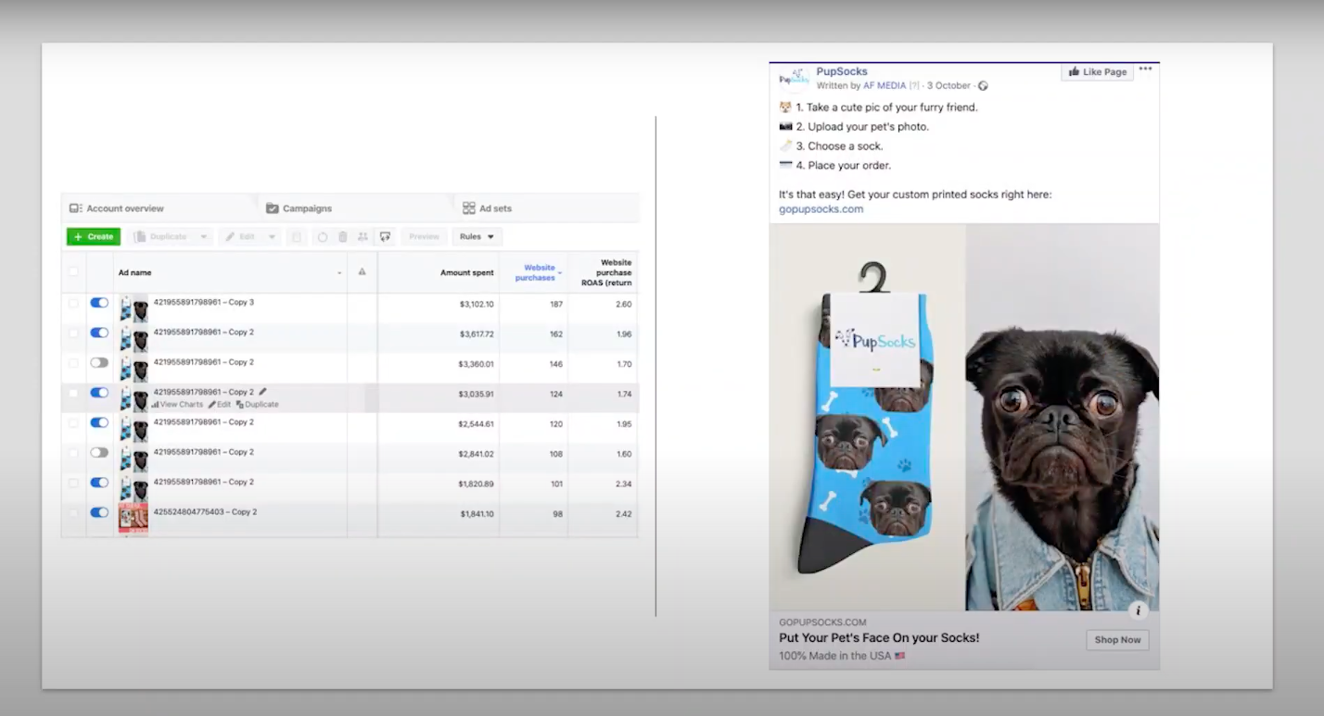Click the toolbar Edit button with pencil
The width and height of the screenshot is (1324, 716).
(242, 237)
